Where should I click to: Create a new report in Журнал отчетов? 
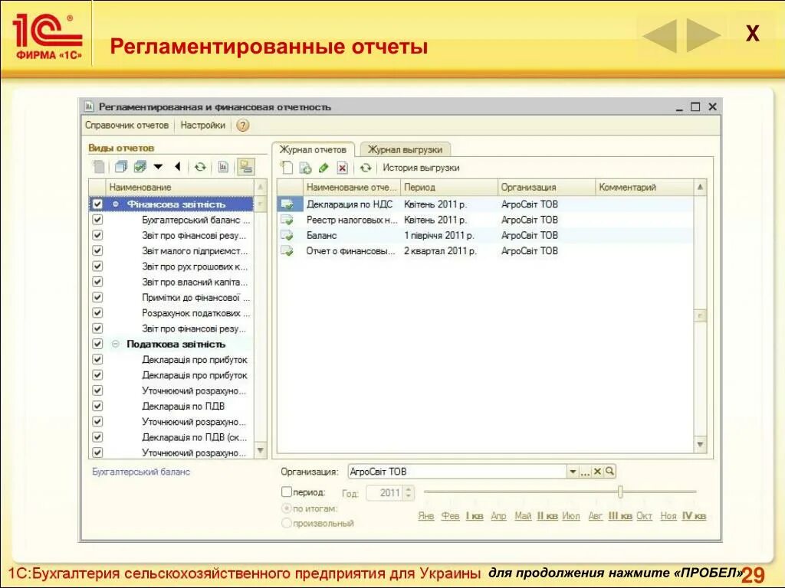click(287, 168)
